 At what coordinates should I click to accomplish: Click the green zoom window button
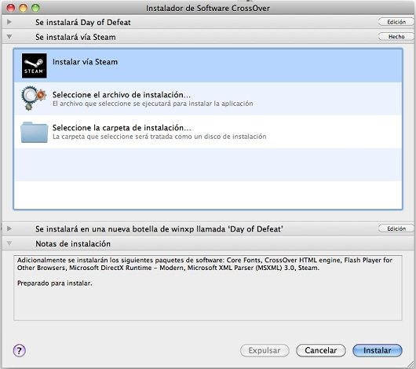35,8
